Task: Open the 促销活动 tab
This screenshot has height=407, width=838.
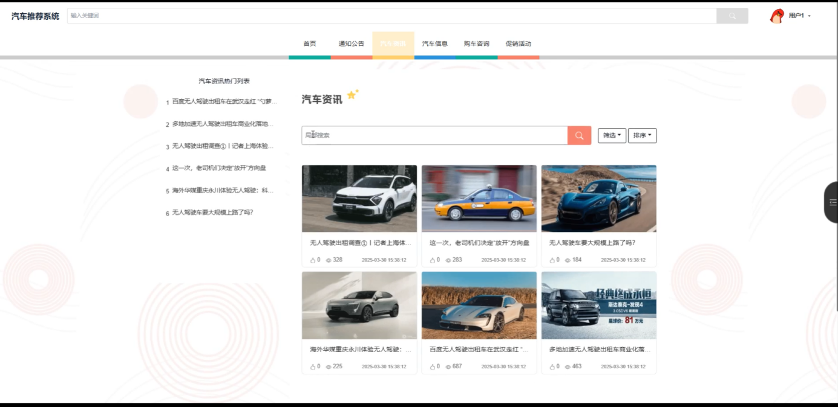Action: pos(519,43)
